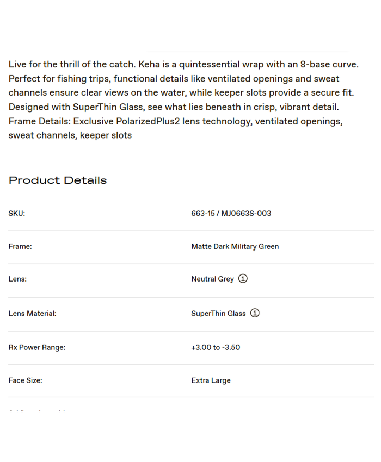Viewport: 381px width, 462px height.
Task: Click the first line starting 'Live for the thrill'
Action: [x=183, y=64]
